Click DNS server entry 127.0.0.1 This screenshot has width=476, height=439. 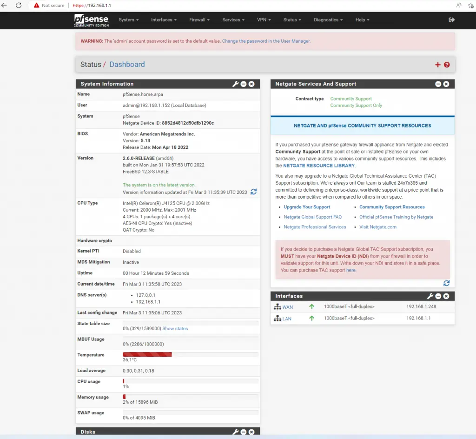pos(145,295)
